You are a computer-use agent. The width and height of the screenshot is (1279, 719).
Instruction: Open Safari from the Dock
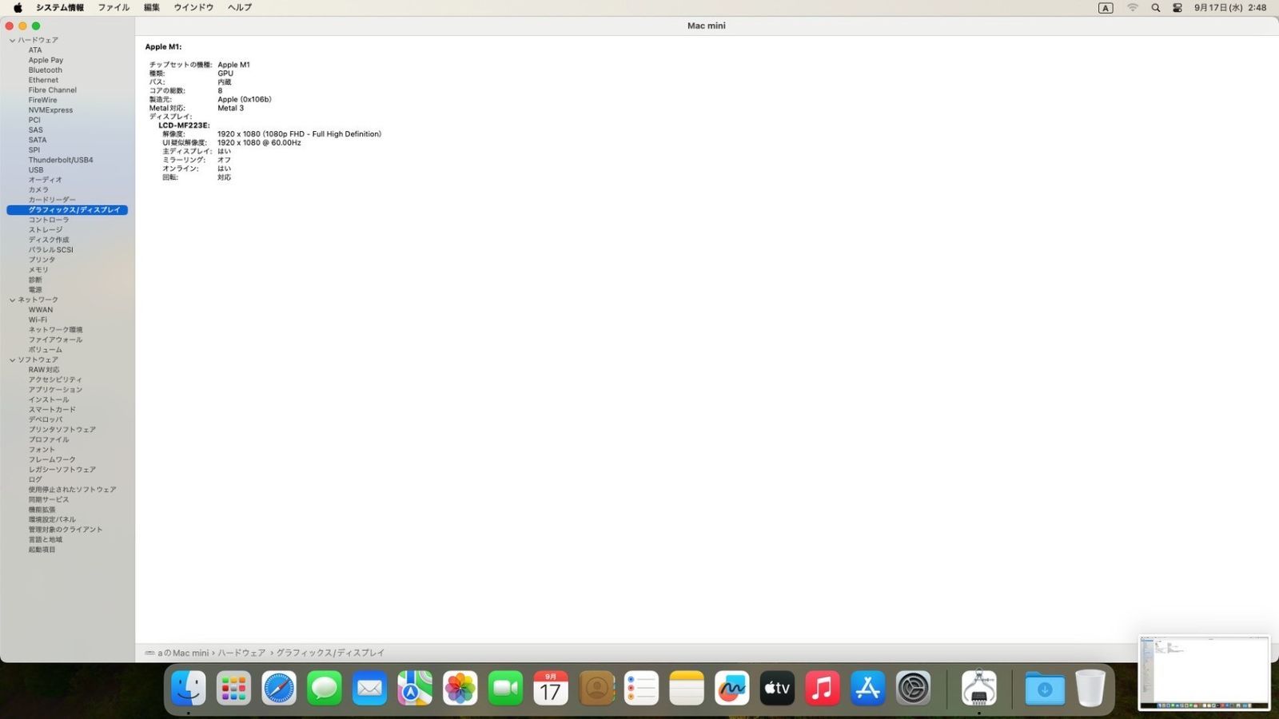click(x=279, y=688)
